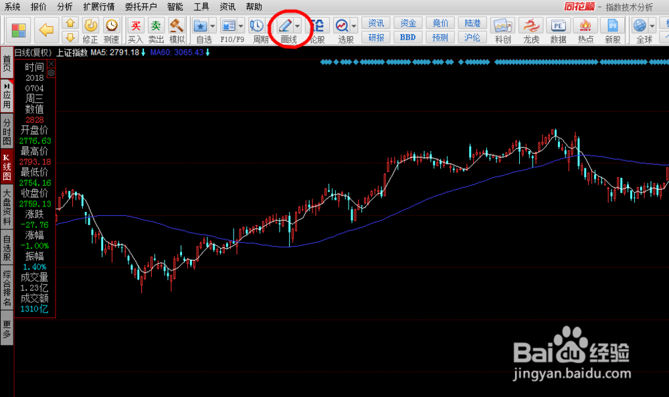
Task: Click the yellow up arrow icon
Action: [x=70, y=23]
